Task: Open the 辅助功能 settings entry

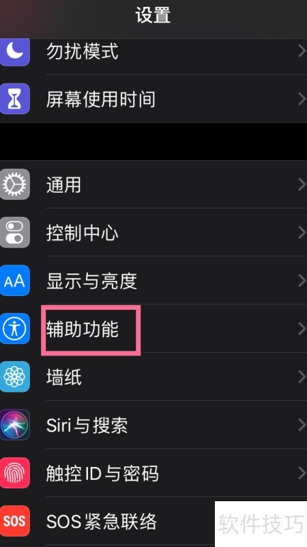Action: (153, 329)
